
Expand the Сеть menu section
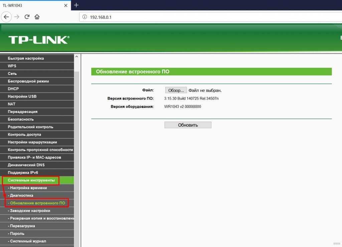(12, 74)
